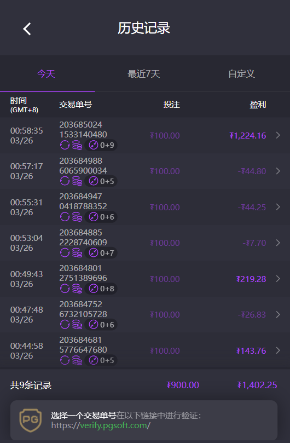Viewport: 290px width, 443px height.
Task: Open the 自定义 tab
Action: click(x=241, y=74)
